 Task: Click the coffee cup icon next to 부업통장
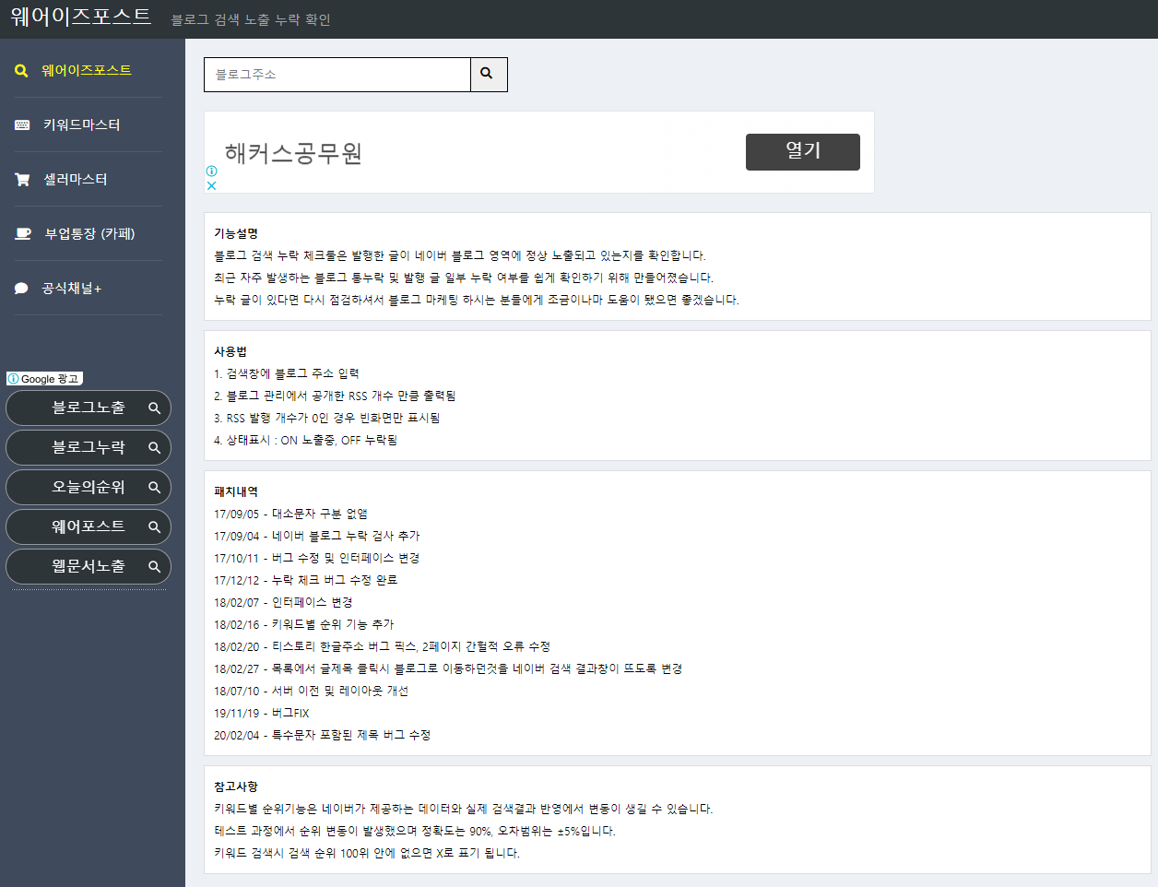(23, 234)
